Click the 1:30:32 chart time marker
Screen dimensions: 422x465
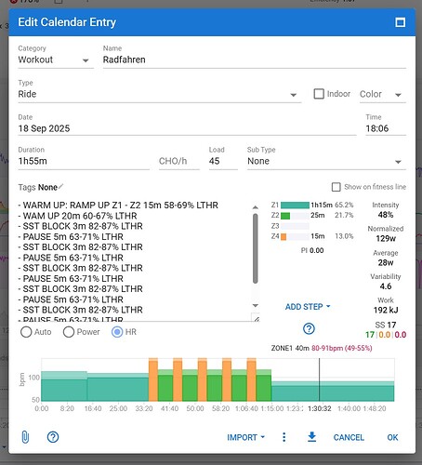tap(320, 408)
